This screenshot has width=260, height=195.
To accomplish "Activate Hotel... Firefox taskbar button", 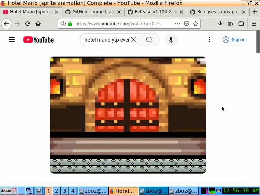I will click(123, 191).
